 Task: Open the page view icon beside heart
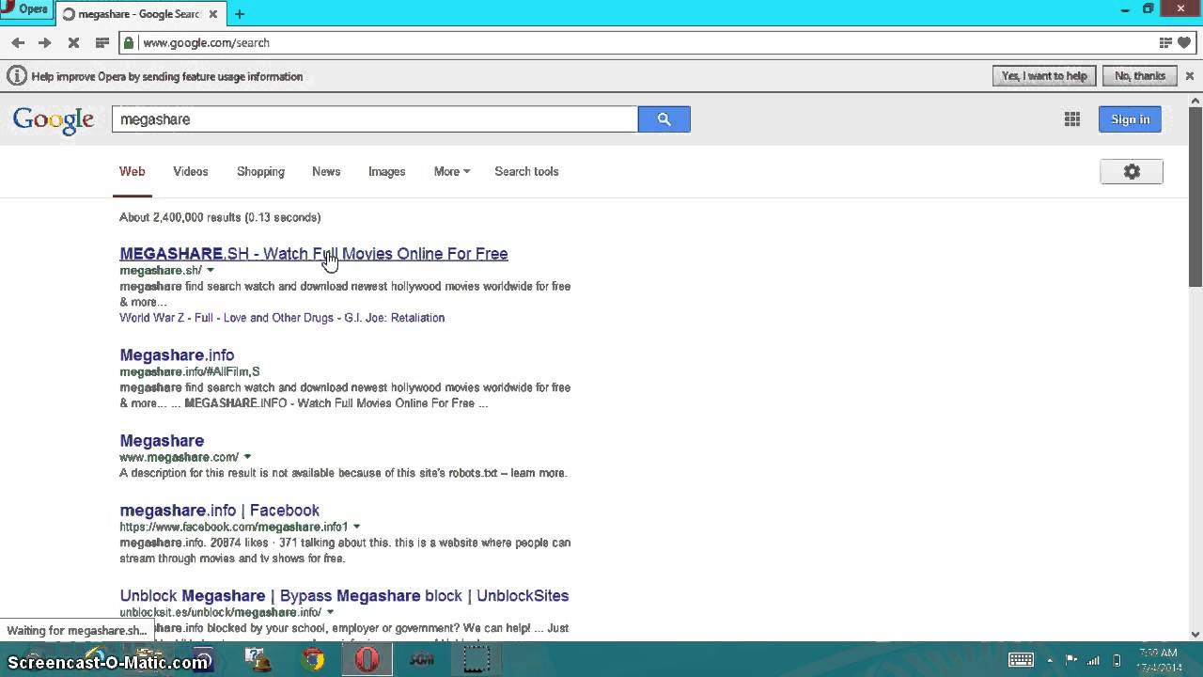pos(1166,42)
